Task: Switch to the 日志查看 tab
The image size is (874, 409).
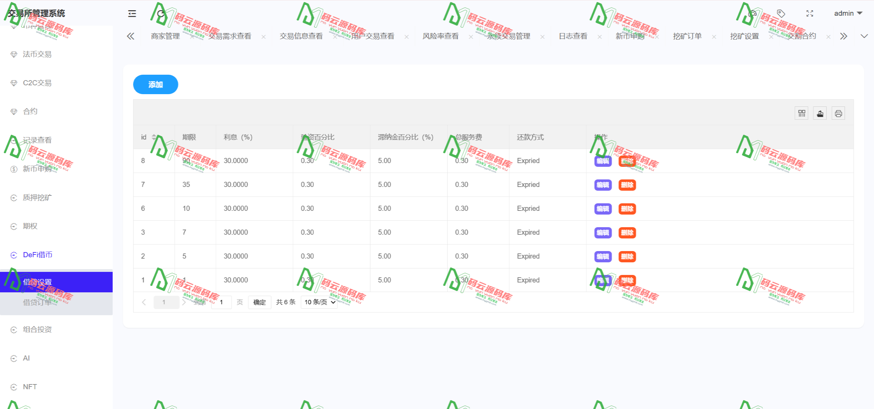Action: coord(573,36)
